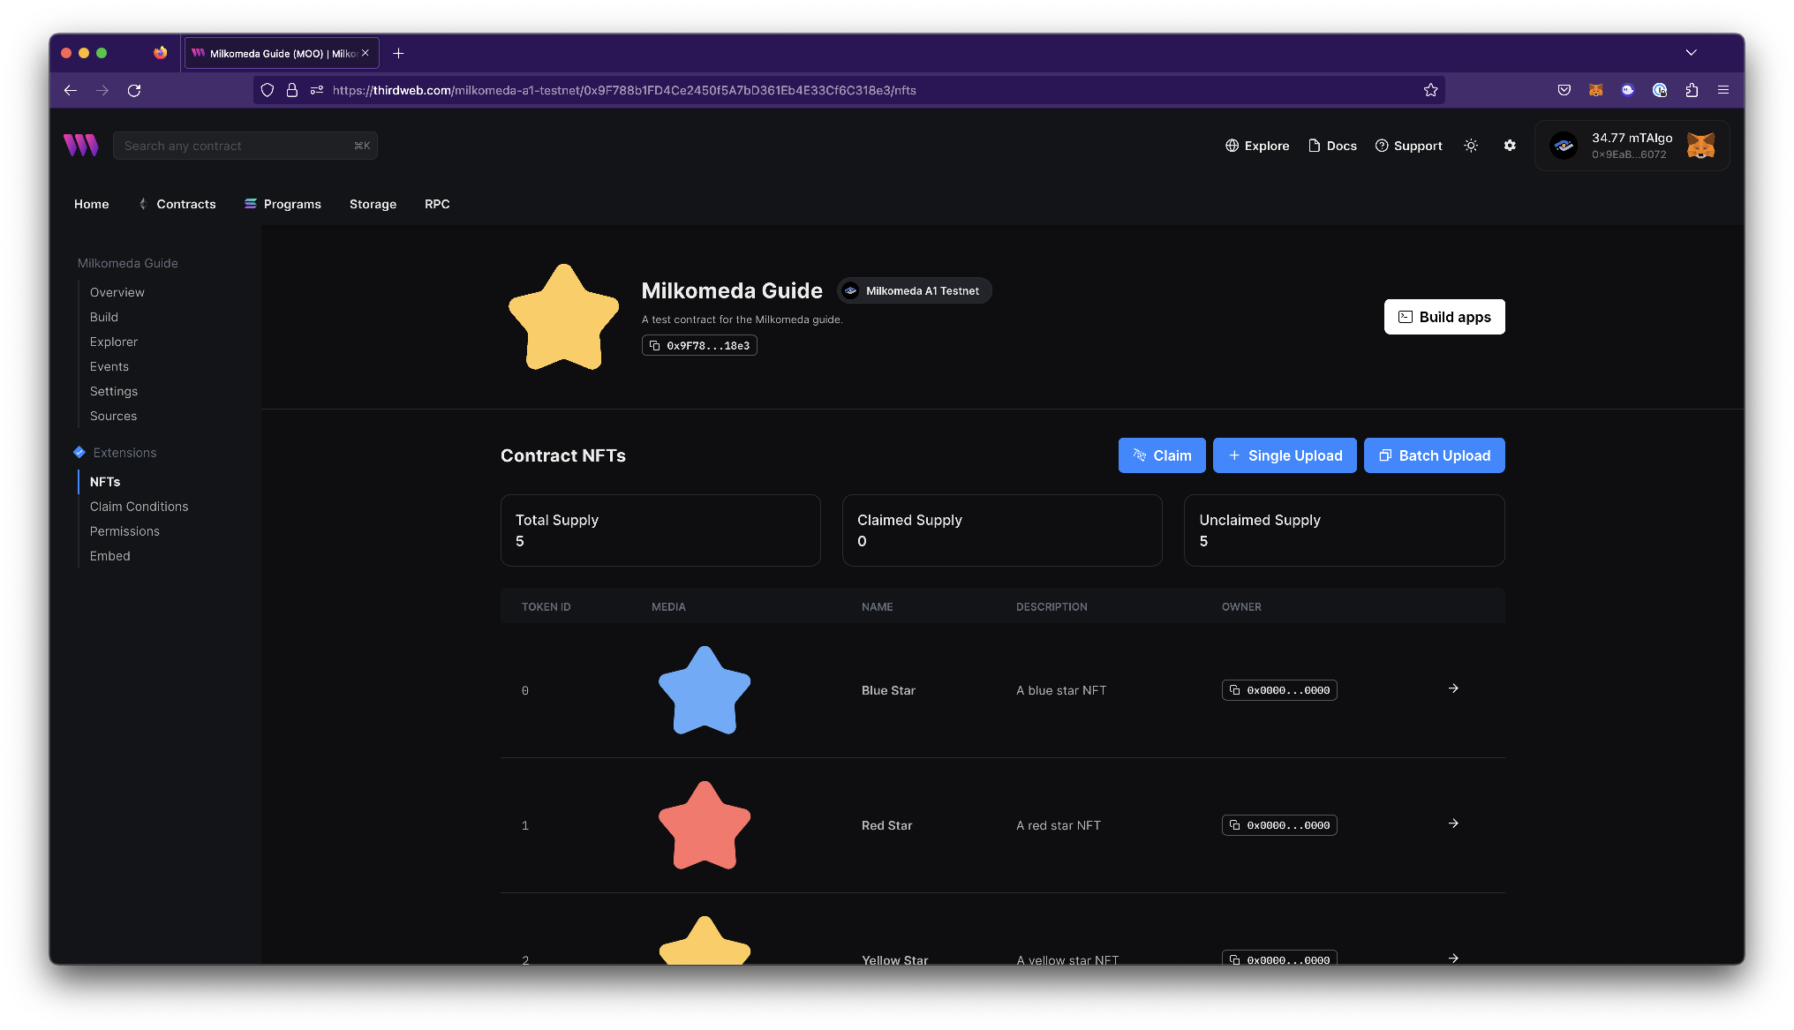
Task: Open settings gear icon in header
Action: point(1510,146)
